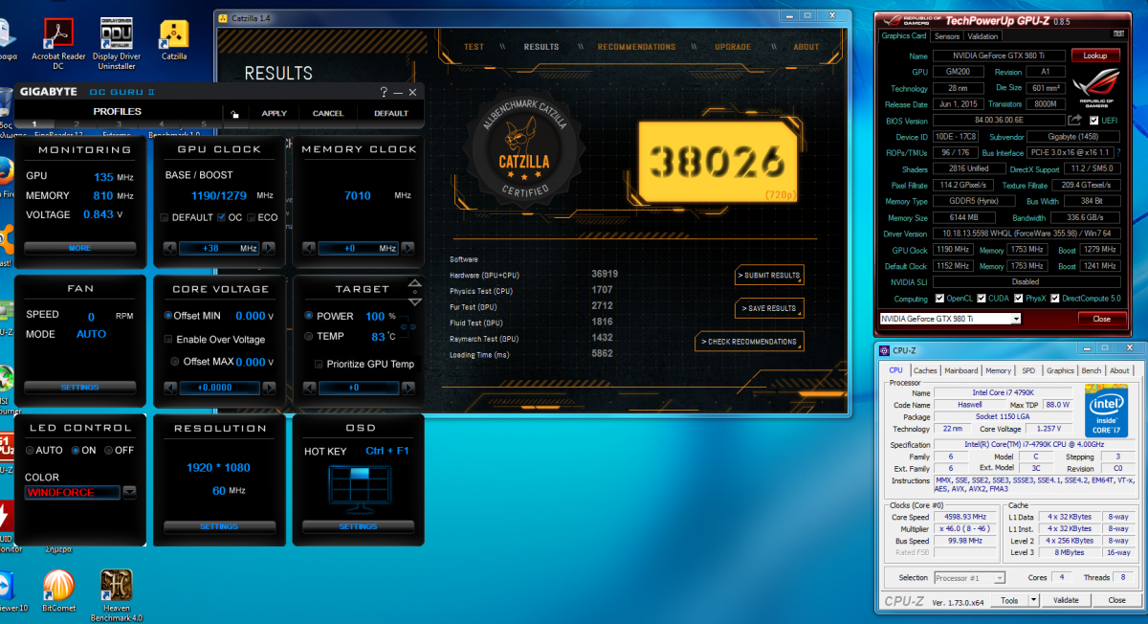Decrease GPU clock offset with left arrow
Viewport: 1148px width, 624px height.
point(169,249)
